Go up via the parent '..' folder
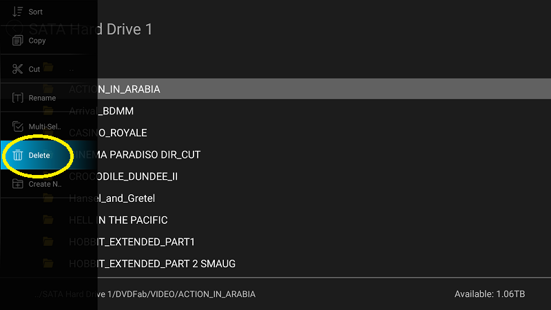The image size is (551, 310). point(275,68)
